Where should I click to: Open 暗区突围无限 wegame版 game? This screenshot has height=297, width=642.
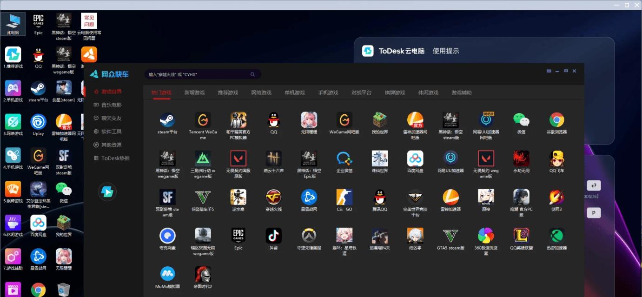point(203,236)
